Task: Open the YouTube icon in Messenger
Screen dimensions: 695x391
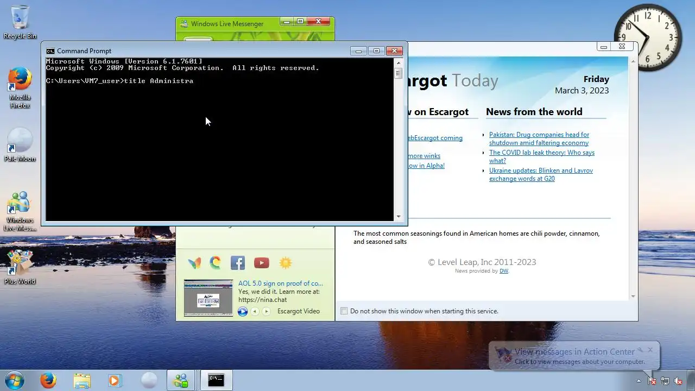Action: tap(261, 263)
